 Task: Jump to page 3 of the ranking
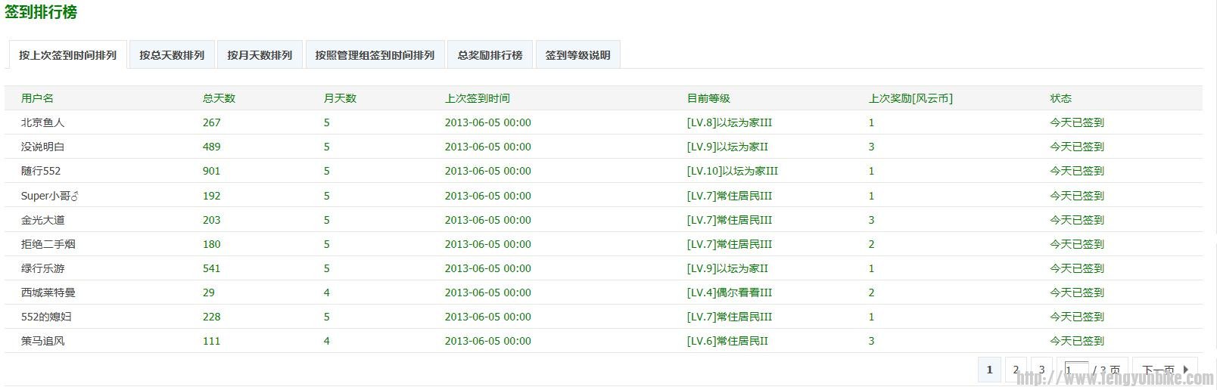1041,370
